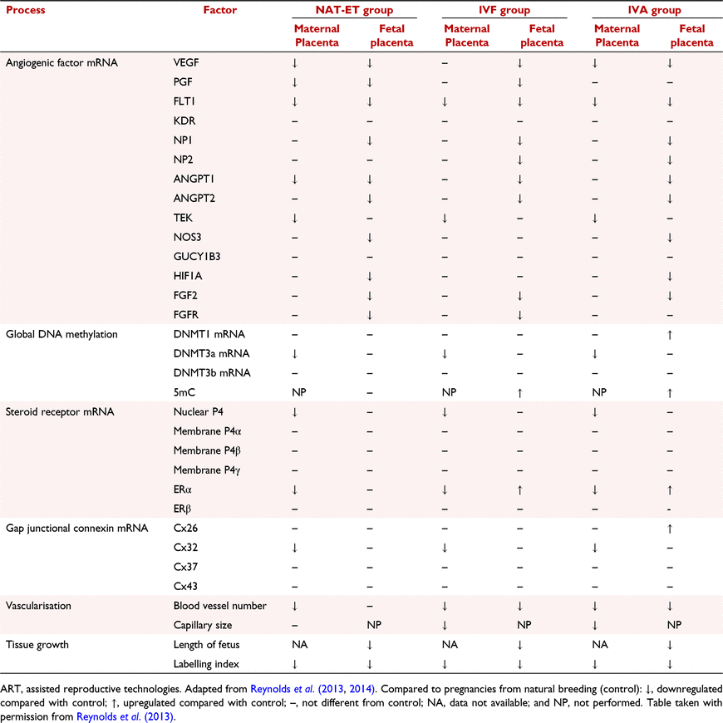723x723 pixels.
Task: Select the 'DNMT3a mRNA' cell
Action: point(212,354)
